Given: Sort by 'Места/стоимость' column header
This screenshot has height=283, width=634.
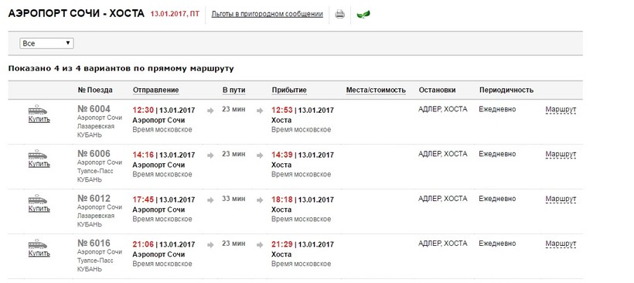Looking at the screenshot, I should tap(376, 90).
